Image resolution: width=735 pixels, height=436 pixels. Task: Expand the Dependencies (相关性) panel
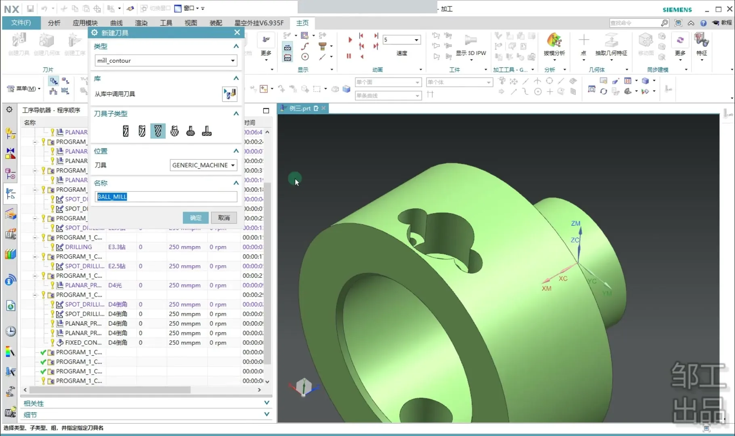click(267, 403)
